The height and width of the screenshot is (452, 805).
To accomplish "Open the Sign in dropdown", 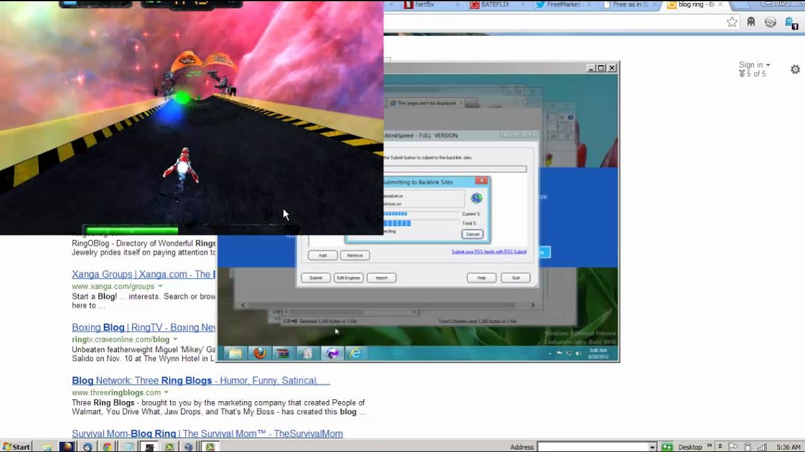I will click(754, 65).
